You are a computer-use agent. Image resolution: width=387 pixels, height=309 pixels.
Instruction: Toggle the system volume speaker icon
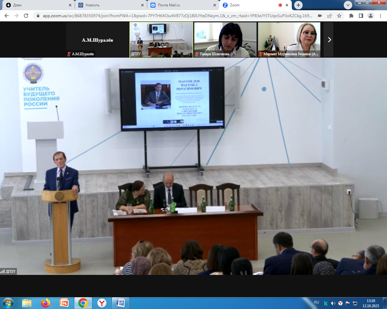(333, 303)
